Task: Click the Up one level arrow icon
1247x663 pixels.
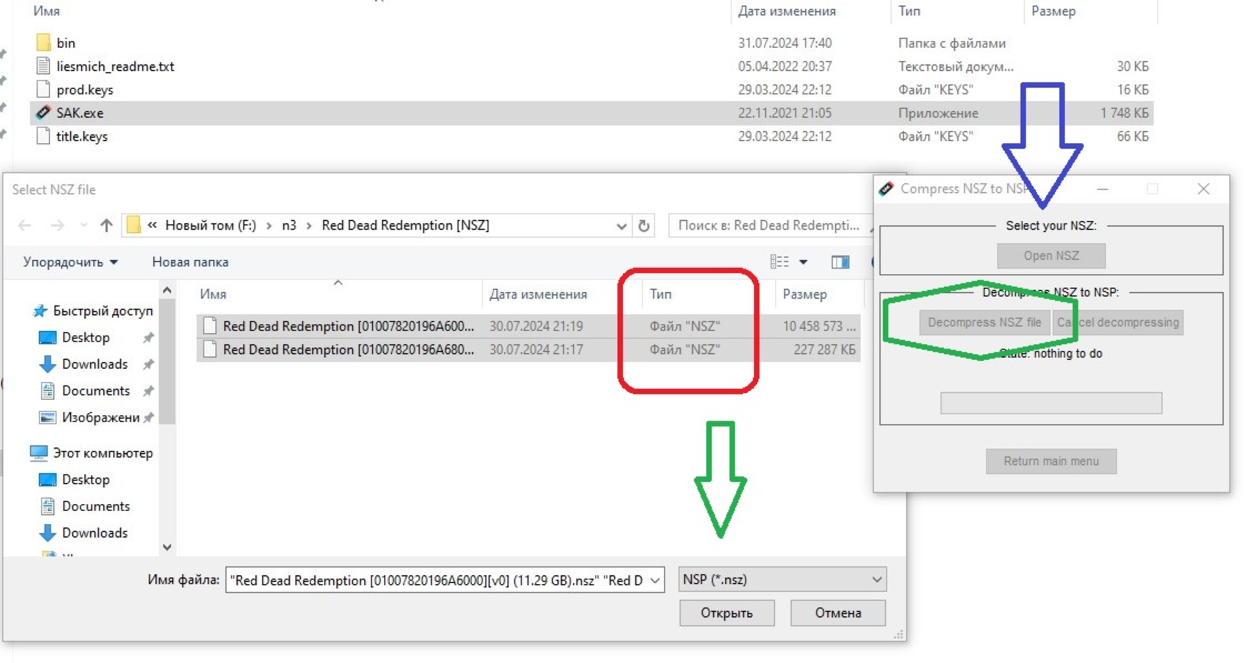Action: click(x=107, y=225)
